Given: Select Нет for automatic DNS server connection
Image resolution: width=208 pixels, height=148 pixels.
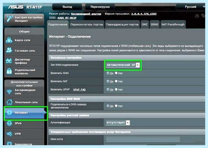Looking at the screenshot, I should tap(116, 106).
